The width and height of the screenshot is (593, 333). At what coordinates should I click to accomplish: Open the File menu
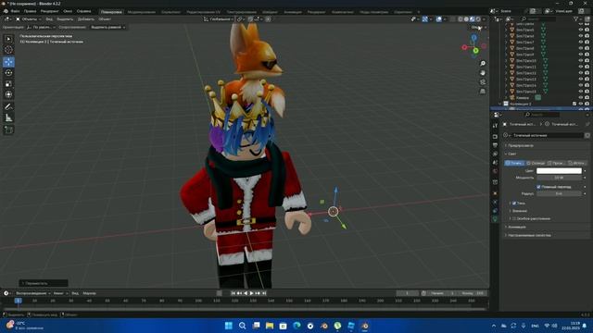15,11
